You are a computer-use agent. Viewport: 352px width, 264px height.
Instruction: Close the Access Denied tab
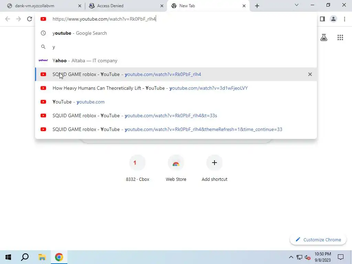(162, 6)
